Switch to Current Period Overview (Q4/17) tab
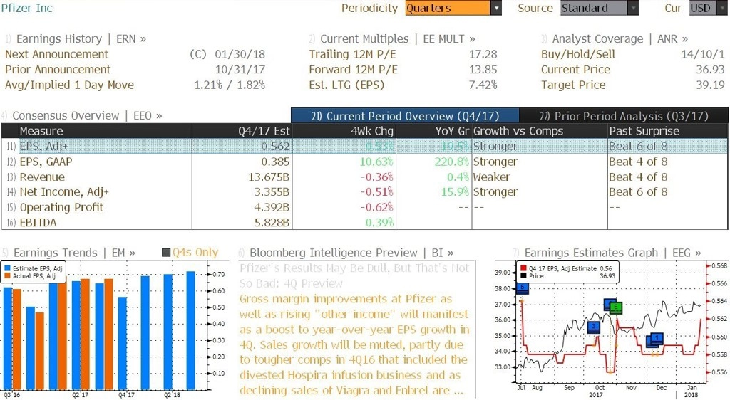730x400 pixels. 405,116
